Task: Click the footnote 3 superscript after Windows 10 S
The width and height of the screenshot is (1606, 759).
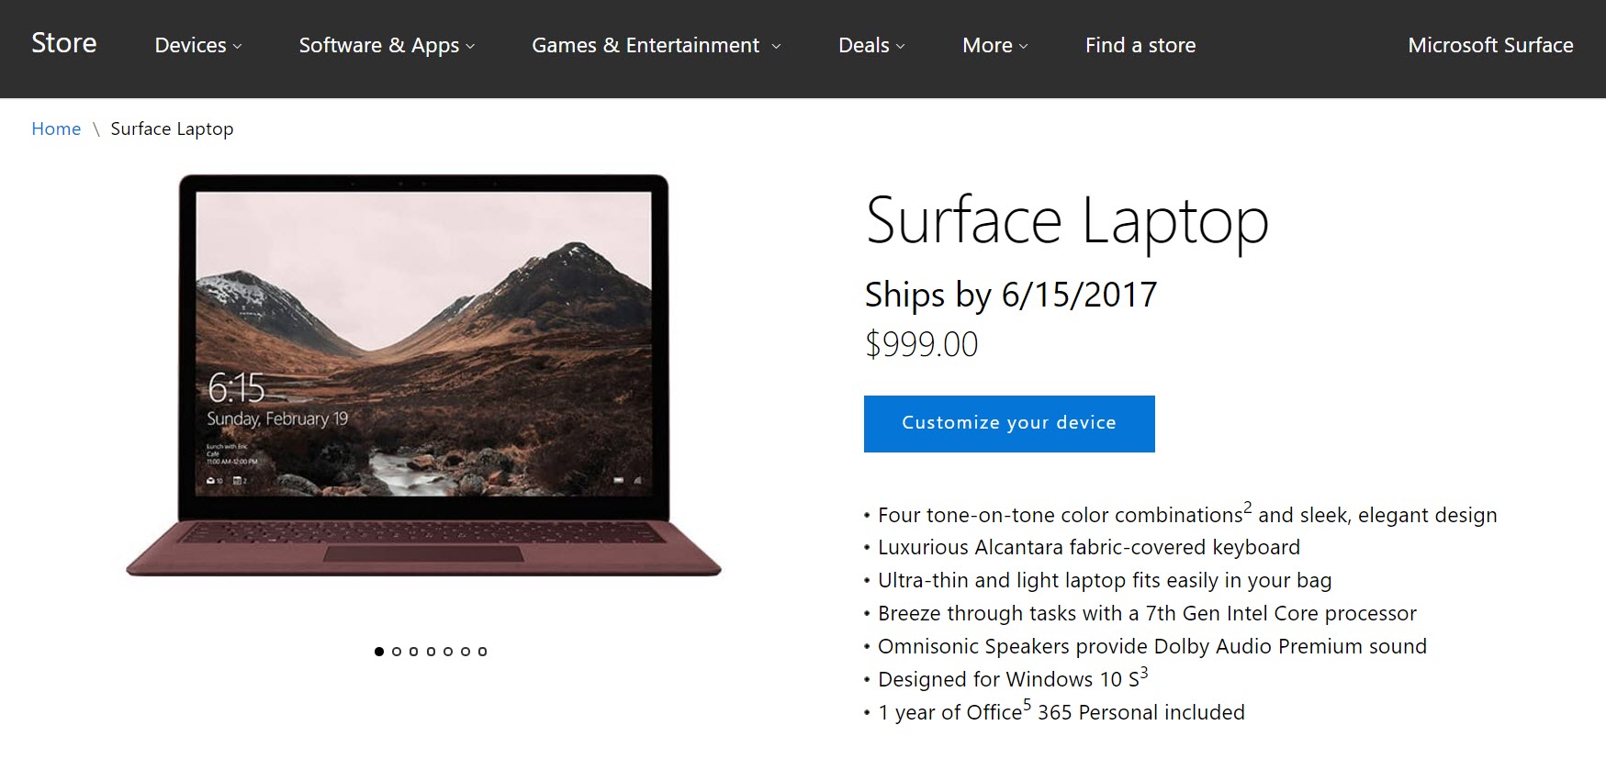Action: (1144, 672)
